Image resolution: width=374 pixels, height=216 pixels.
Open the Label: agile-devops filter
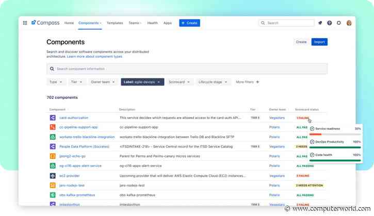pyautogui.click(x=142, y=82)
